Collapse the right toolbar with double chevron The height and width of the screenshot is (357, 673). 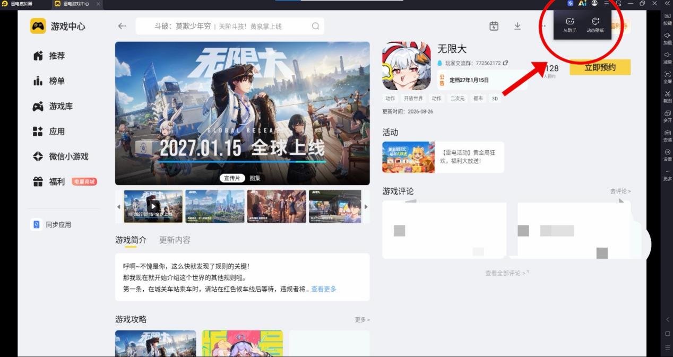[668, 3]
